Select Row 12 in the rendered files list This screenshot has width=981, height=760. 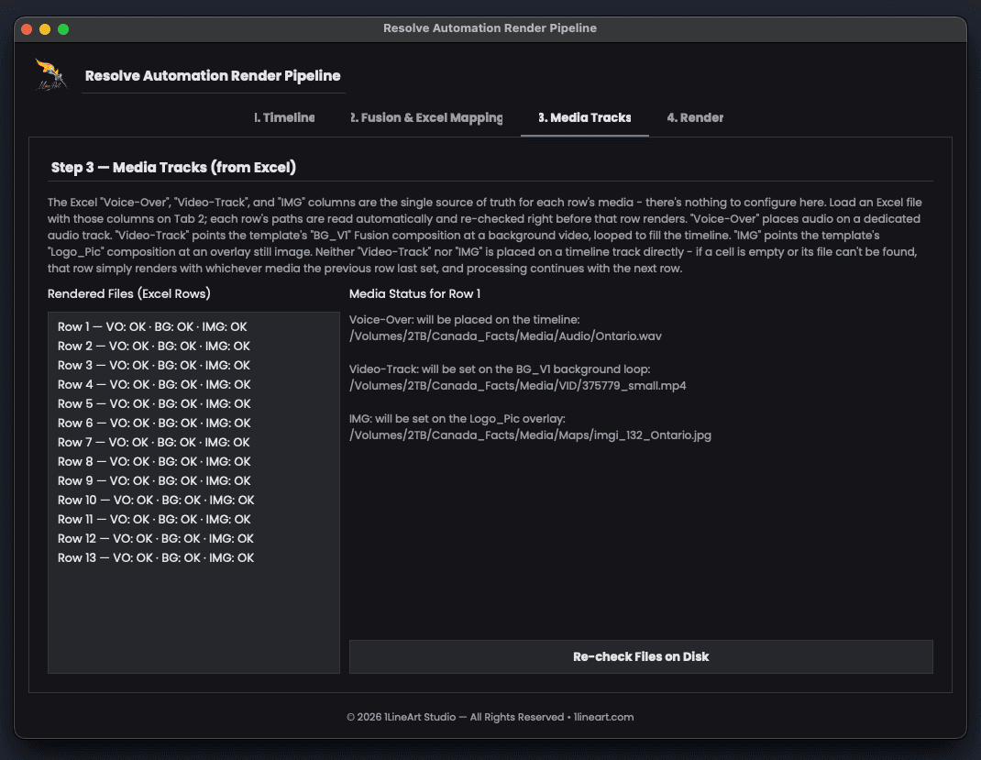pos(193,538)
